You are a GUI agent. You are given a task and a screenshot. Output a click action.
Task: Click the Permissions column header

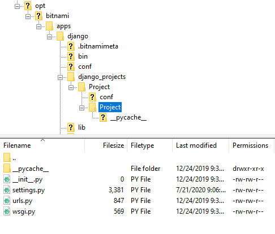251,145
